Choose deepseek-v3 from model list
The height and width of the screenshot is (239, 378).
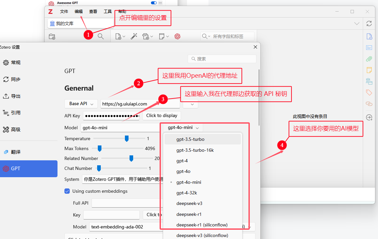(203, 204)
